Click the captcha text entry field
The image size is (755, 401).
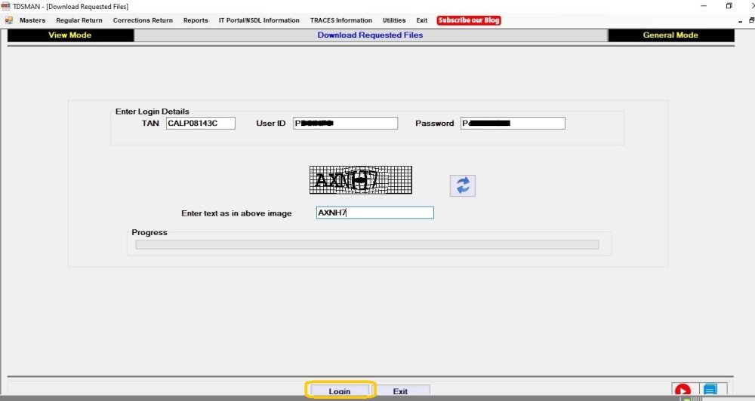tap(375, 213)
